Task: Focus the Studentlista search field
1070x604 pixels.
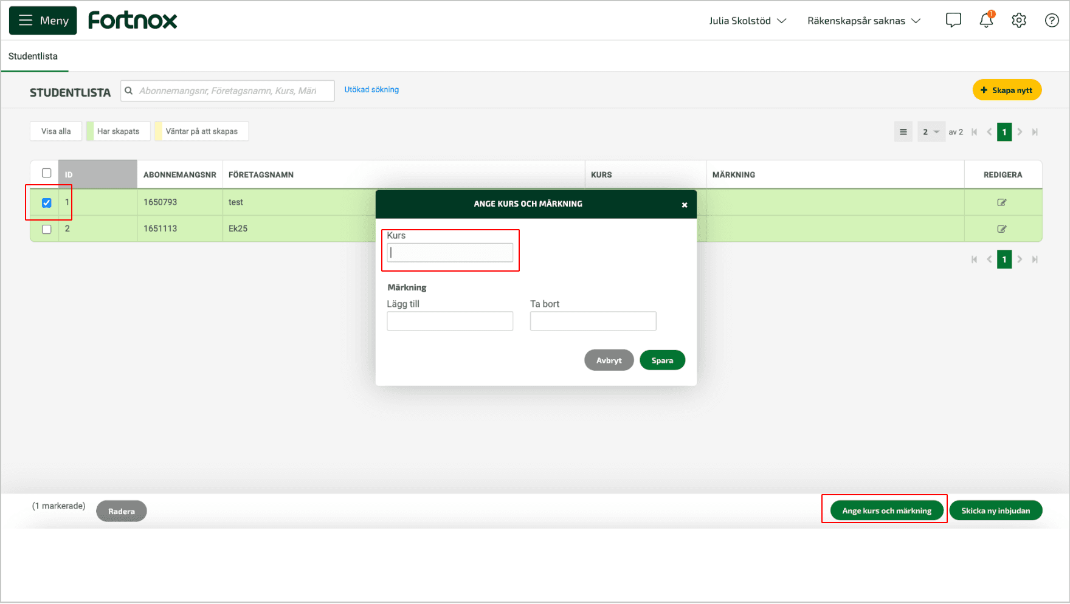Action: (x=227, y=91)
